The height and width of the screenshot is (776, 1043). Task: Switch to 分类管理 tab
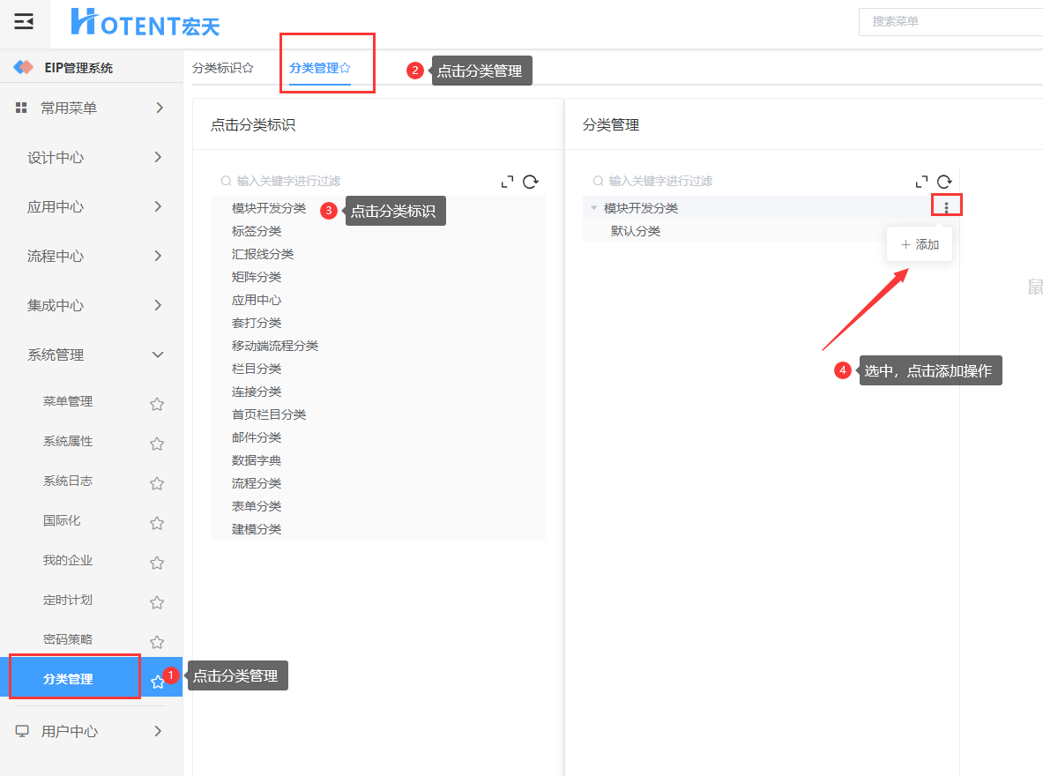tap(314, 68)
